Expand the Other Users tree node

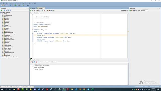(x=3, y=55)
